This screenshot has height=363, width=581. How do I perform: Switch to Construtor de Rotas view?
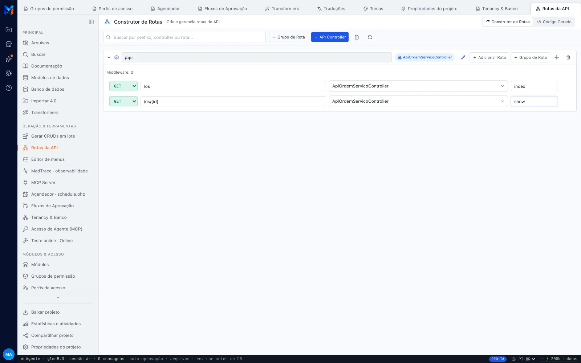[x=508, y=22]
